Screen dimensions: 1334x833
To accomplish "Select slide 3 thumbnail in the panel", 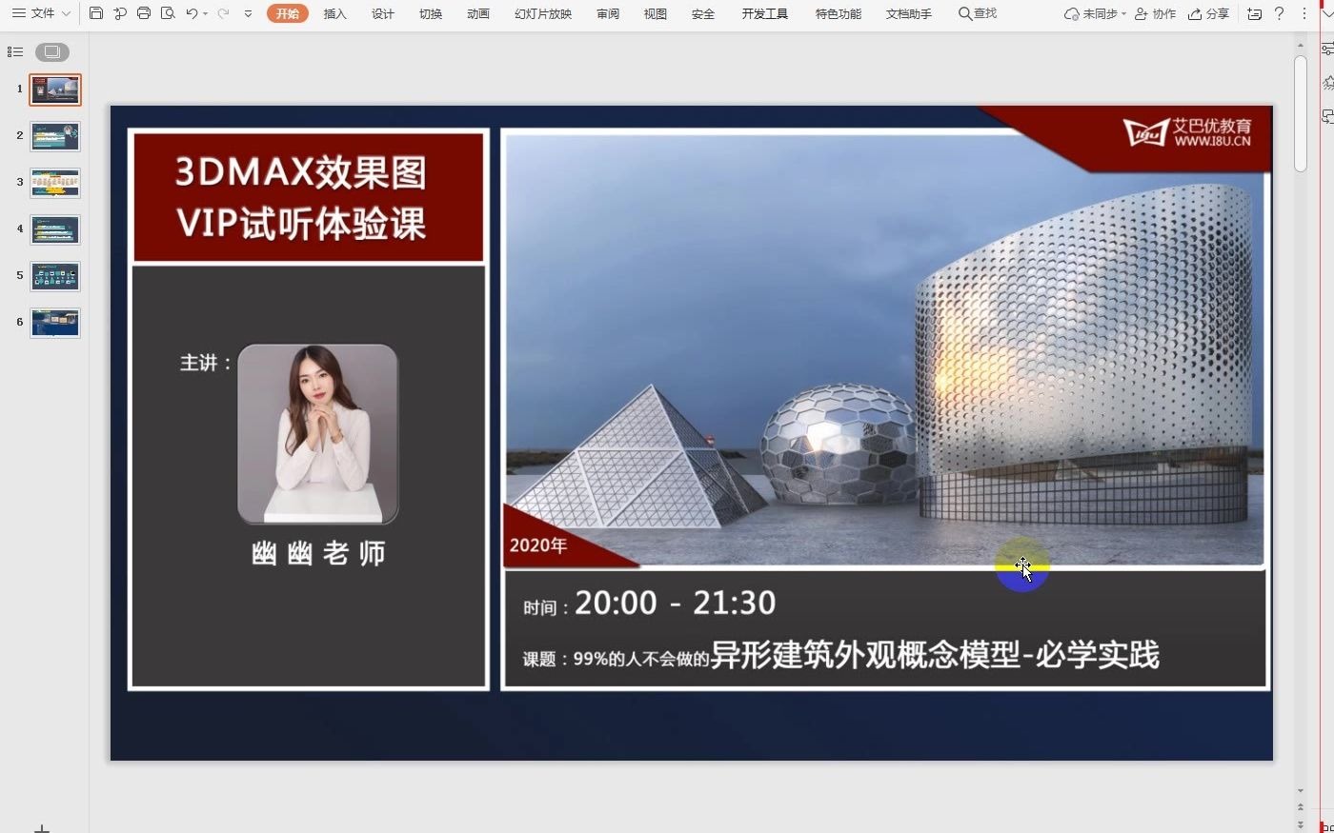I will pos(54,183).
